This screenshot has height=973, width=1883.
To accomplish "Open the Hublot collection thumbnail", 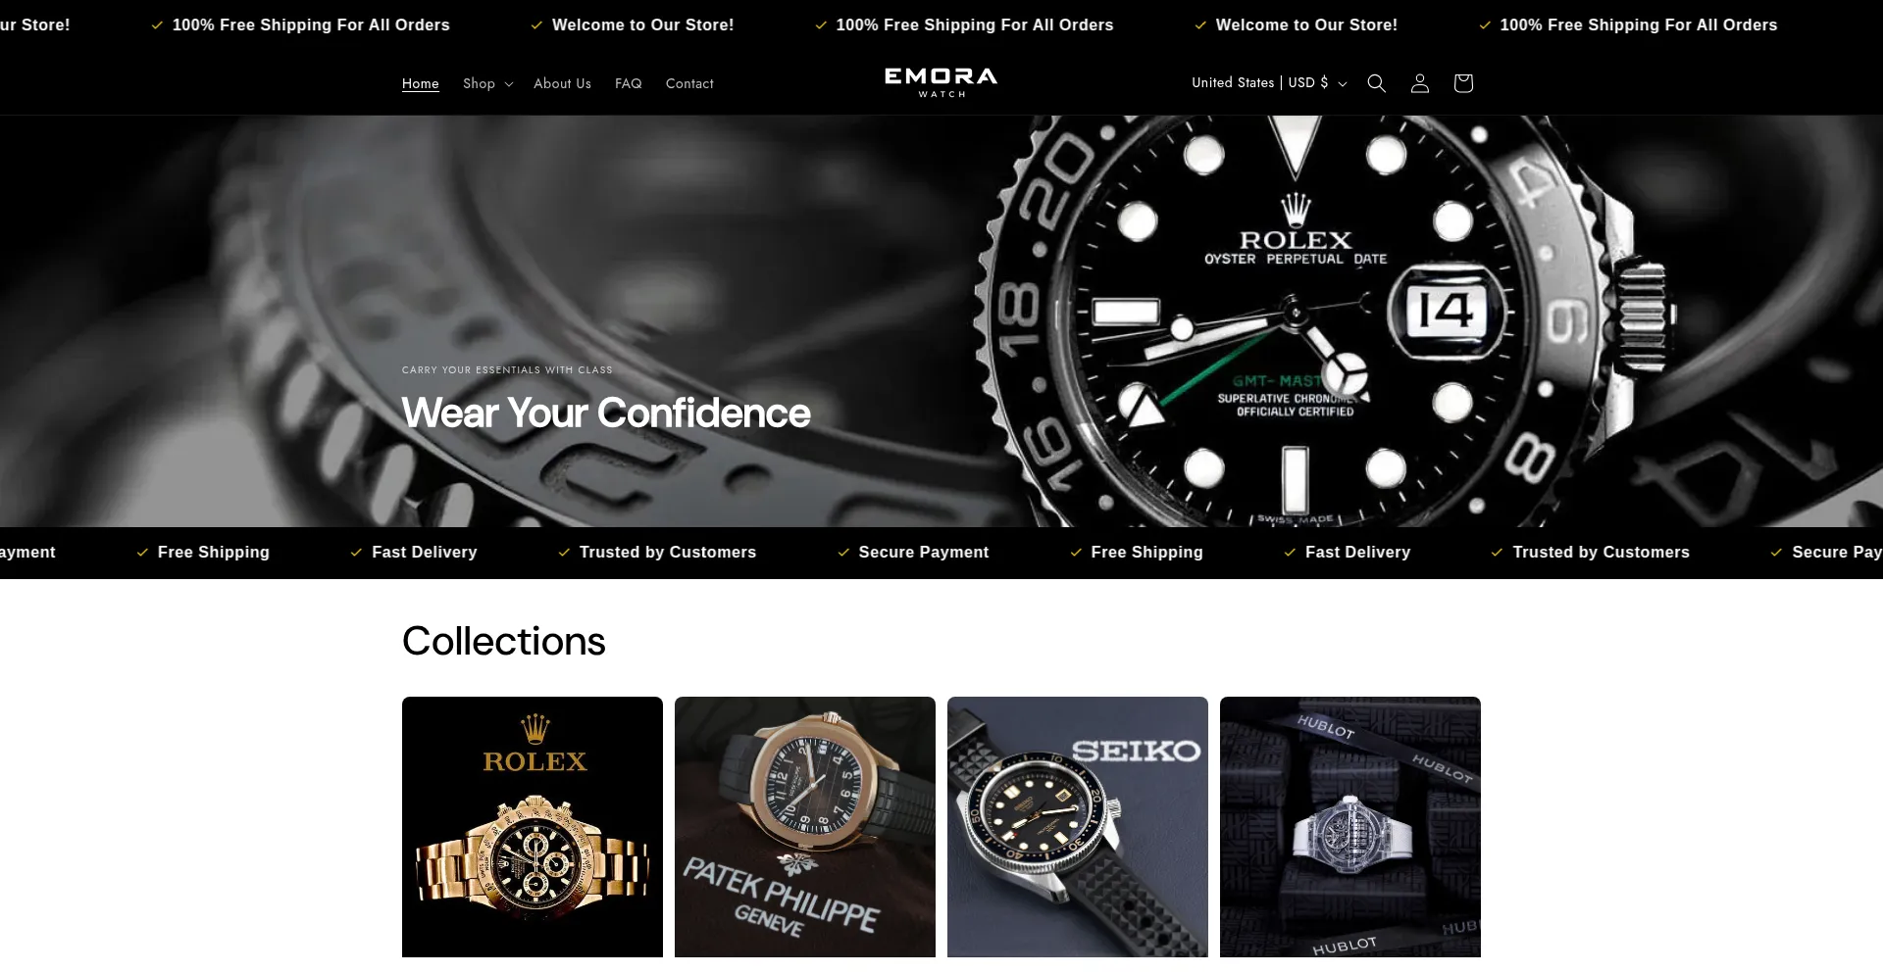I will [1350, 827].
